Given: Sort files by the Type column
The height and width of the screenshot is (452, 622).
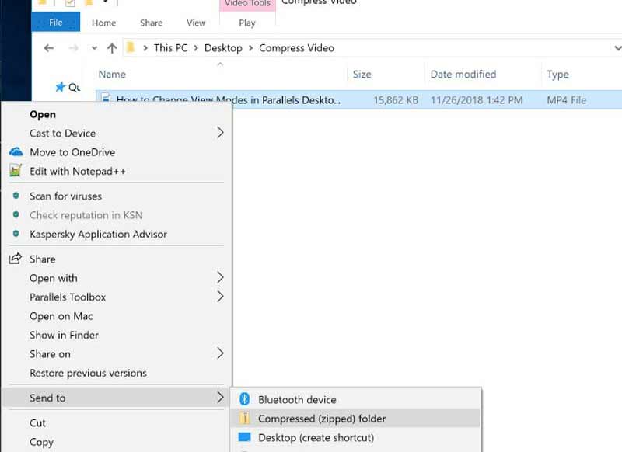Looking at the screenshot, I should [557, 74].
